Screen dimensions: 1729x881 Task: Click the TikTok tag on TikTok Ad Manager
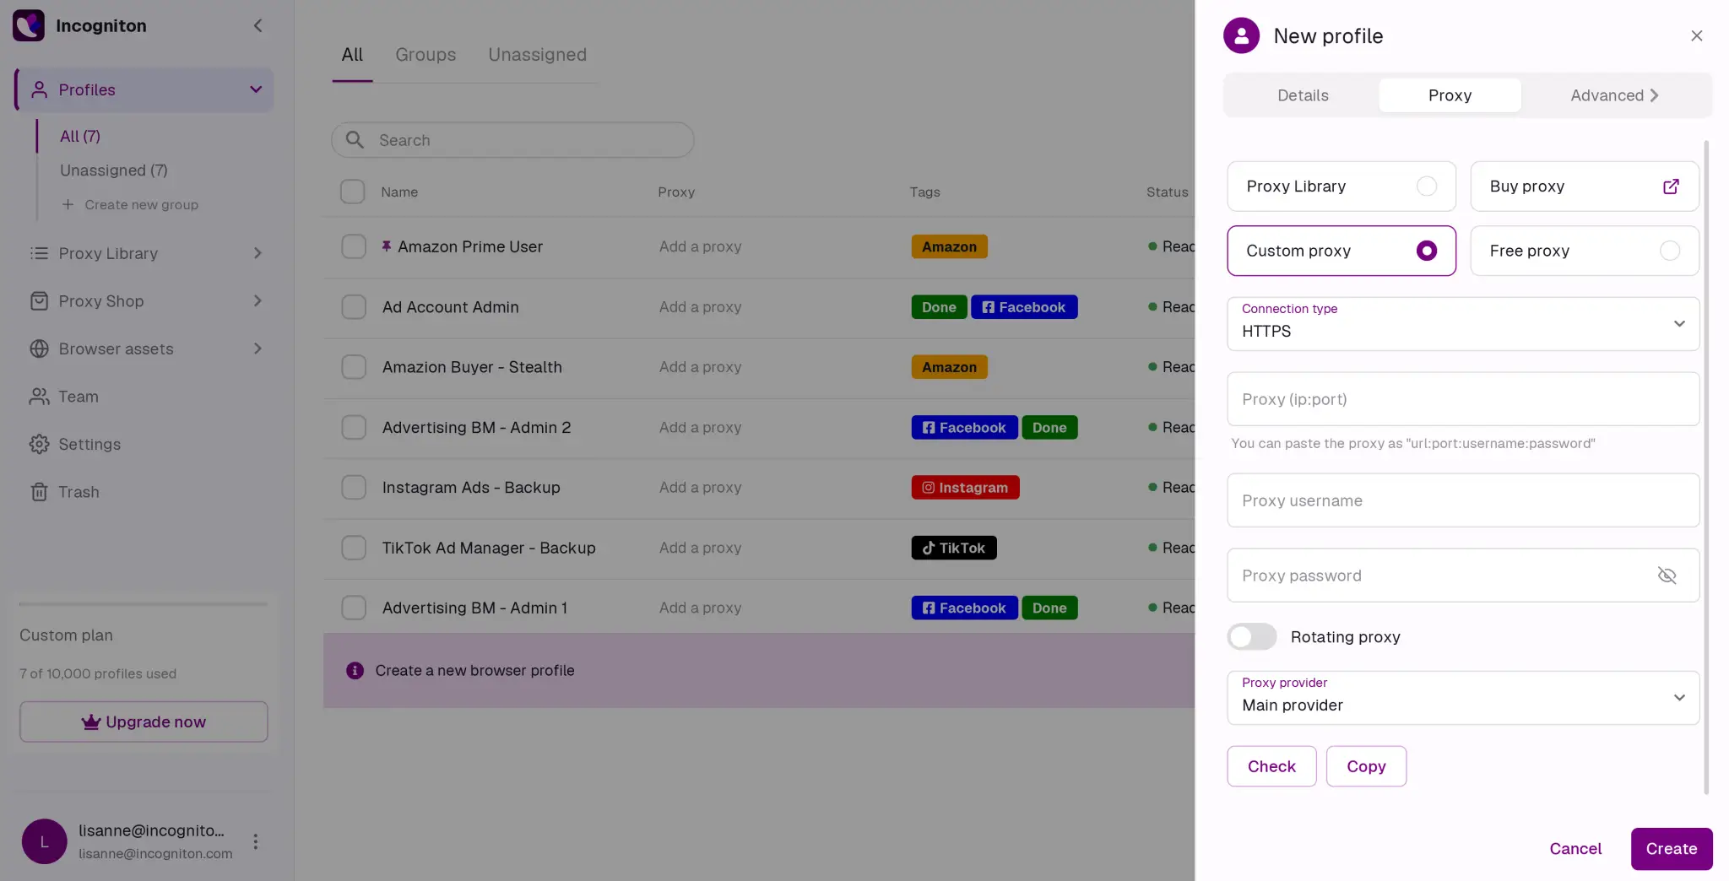coord(954,548)
